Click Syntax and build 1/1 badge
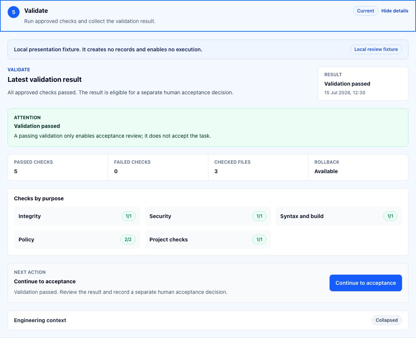The height and width of the screenshot is (338, 416). 390,216
